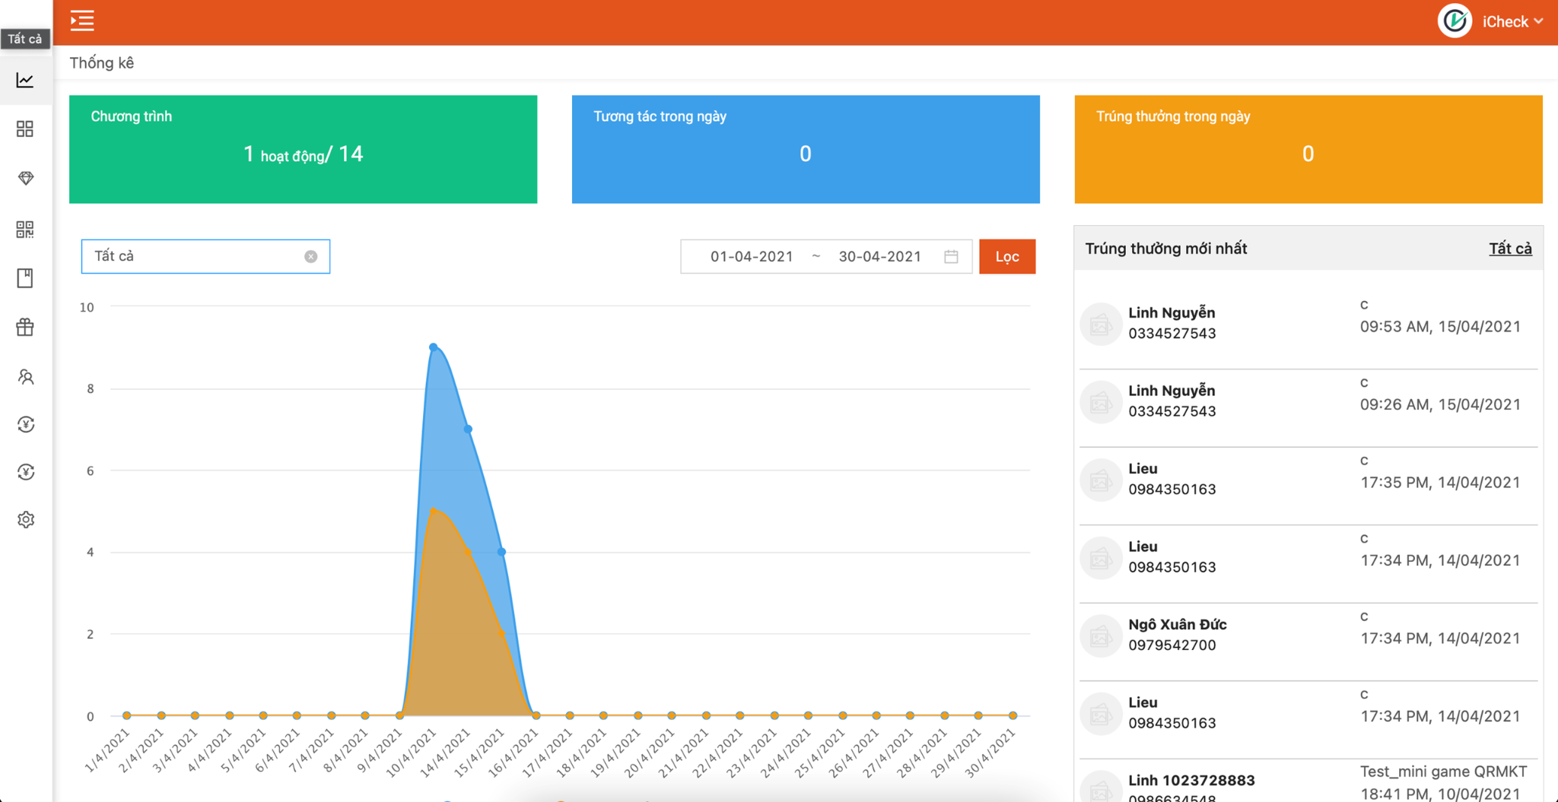Click the 'Chương trình' green stat card

pyautogui.click(x=303, y=149)
